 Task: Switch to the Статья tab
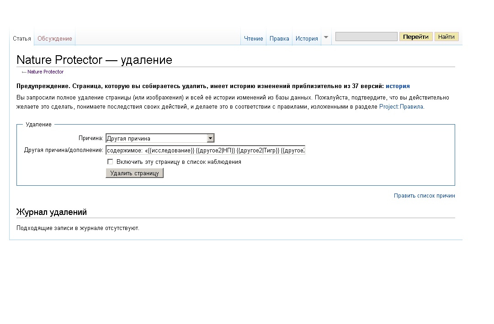[x=22, y=39]
